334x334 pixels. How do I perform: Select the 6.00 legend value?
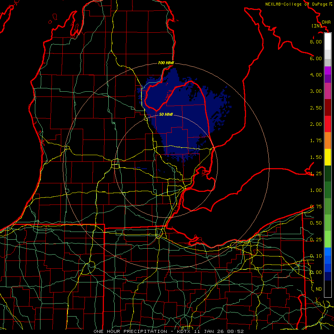[x=316, y=58]
